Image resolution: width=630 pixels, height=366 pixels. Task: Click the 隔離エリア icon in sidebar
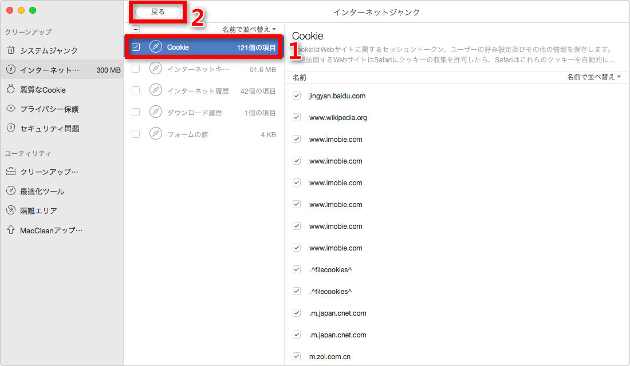tap(11, 210)
